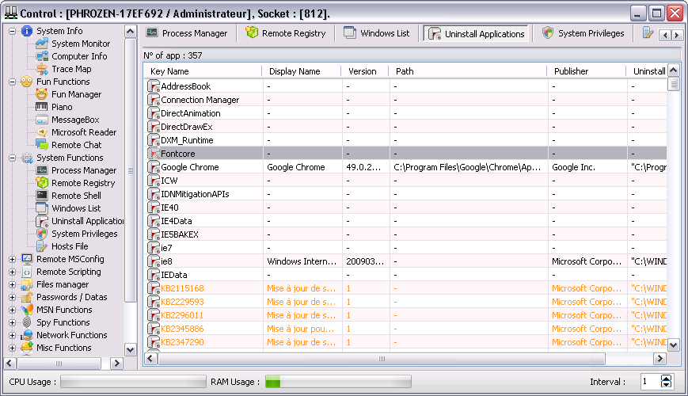Select the KB2115168 list entry

pos(182,288)
